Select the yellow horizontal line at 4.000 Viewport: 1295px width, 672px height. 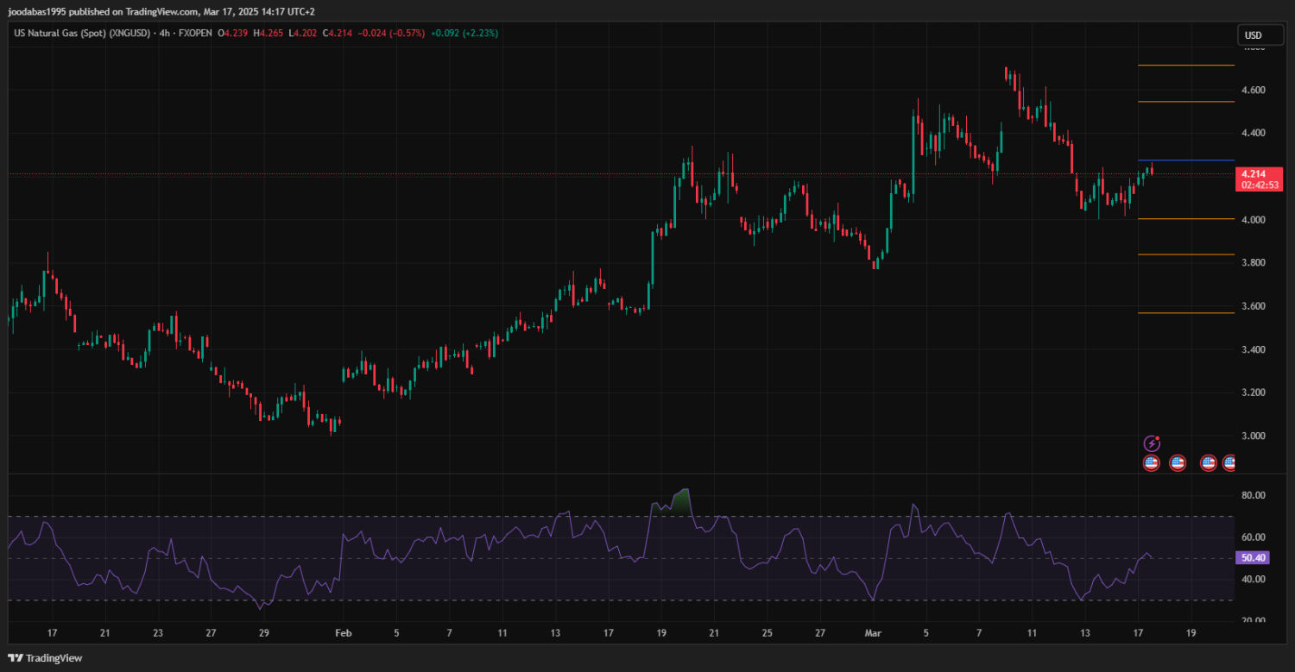(x=1185, y=219)
